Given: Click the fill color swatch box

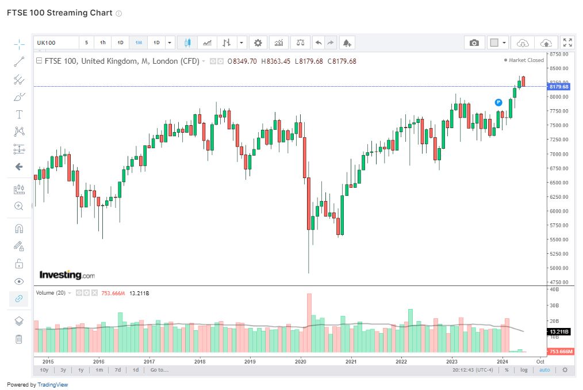Looking at the screenshot, I should coord(494,43).
